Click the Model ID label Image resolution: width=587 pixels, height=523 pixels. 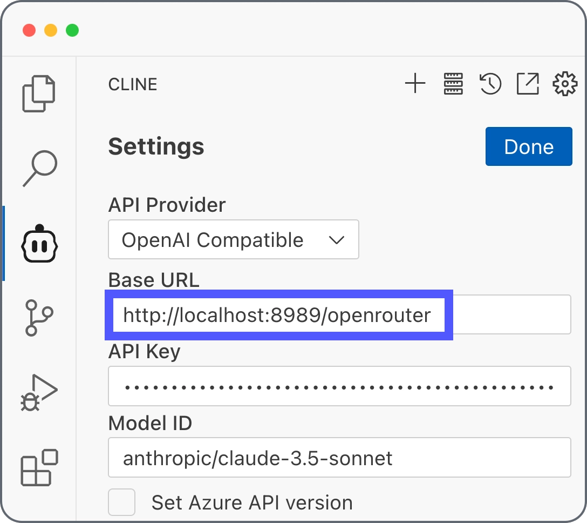tap(150, 423)
